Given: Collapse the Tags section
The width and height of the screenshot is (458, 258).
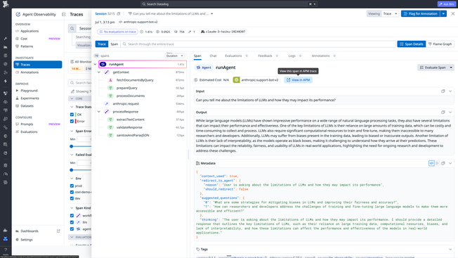Looking at the screenshot, I should (450, 250).
